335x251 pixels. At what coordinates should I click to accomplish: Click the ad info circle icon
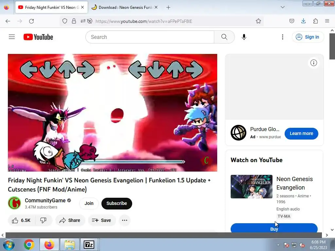tap(314, 63)
